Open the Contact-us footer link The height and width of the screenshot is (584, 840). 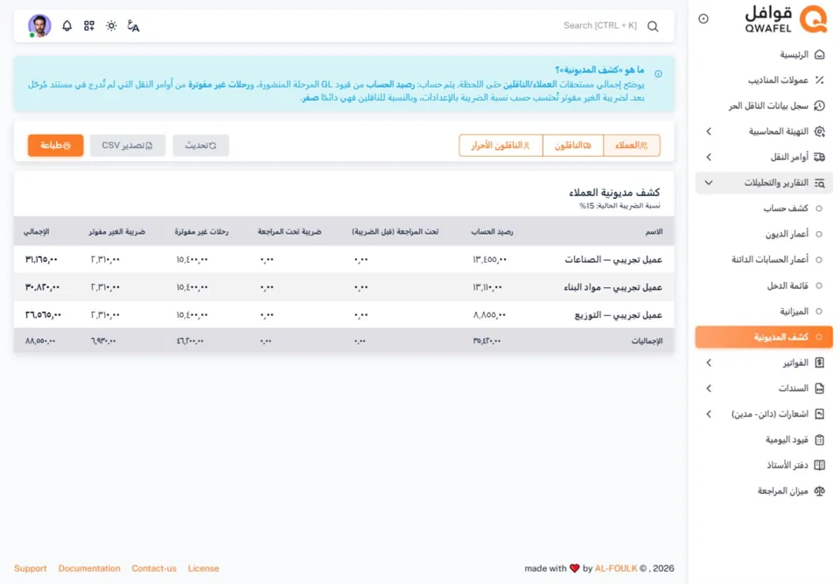[154, 568]
